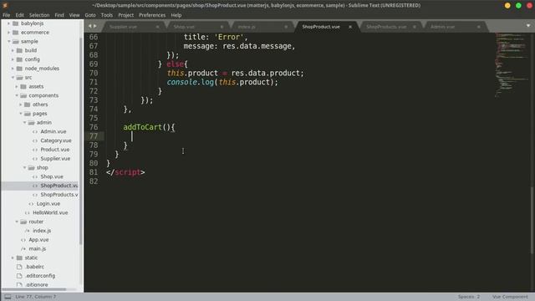Image resolution: width=535 pixels, height=301 pixels.
Task: Open Shop.vue in the sidebar
Action: (x=52, y=176)
